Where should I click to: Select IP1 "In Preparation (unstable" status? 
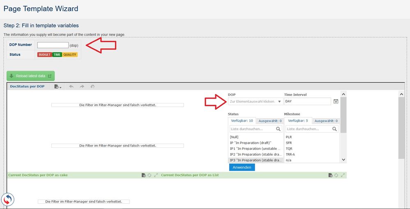coord(256,149)
